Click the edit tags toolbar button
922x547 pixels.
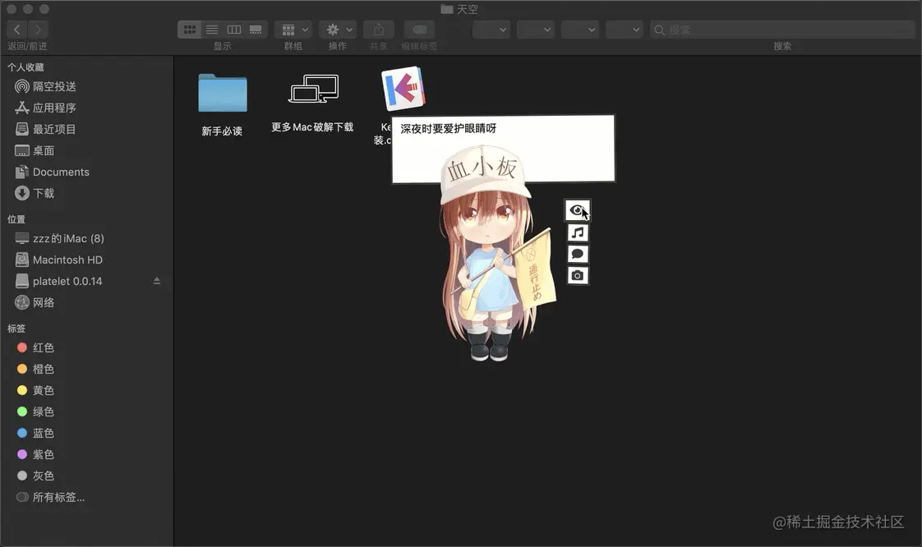click(419, 30)
